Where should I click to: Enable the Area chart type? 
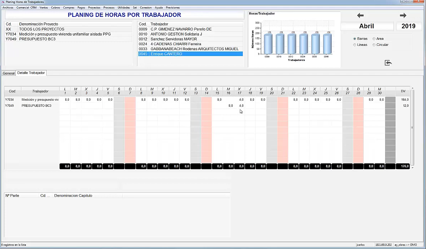coord(374,39)
